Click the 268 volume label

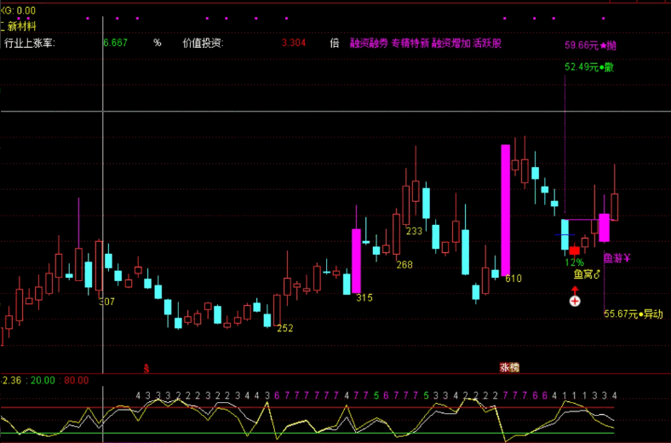click(x=404, y=265)
